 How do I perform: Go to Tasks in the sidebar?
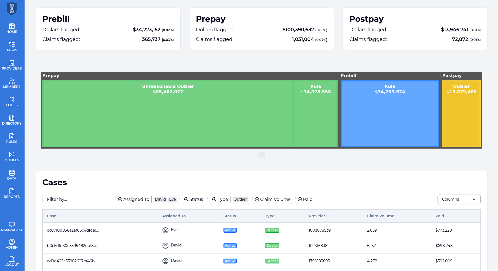point(12,47)
